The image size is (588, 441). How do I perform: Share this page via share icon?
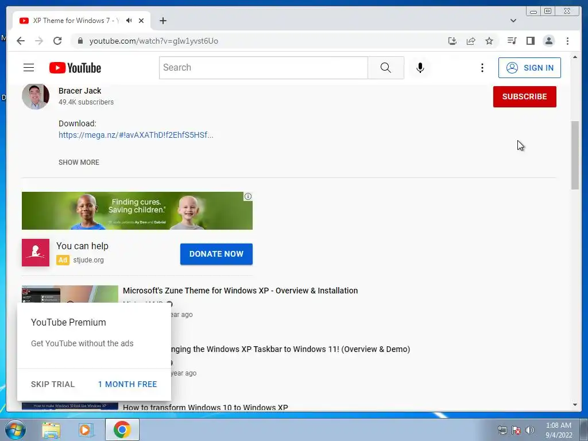tap(471, 41)
